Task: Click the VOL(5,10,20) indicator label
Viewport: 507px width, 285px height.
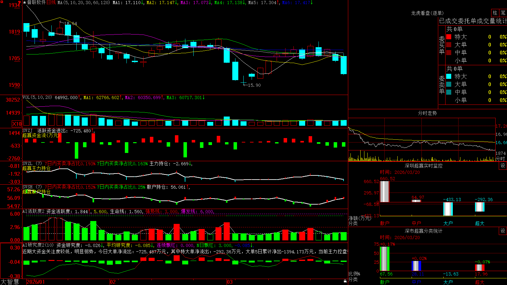Action: point(37,98)
